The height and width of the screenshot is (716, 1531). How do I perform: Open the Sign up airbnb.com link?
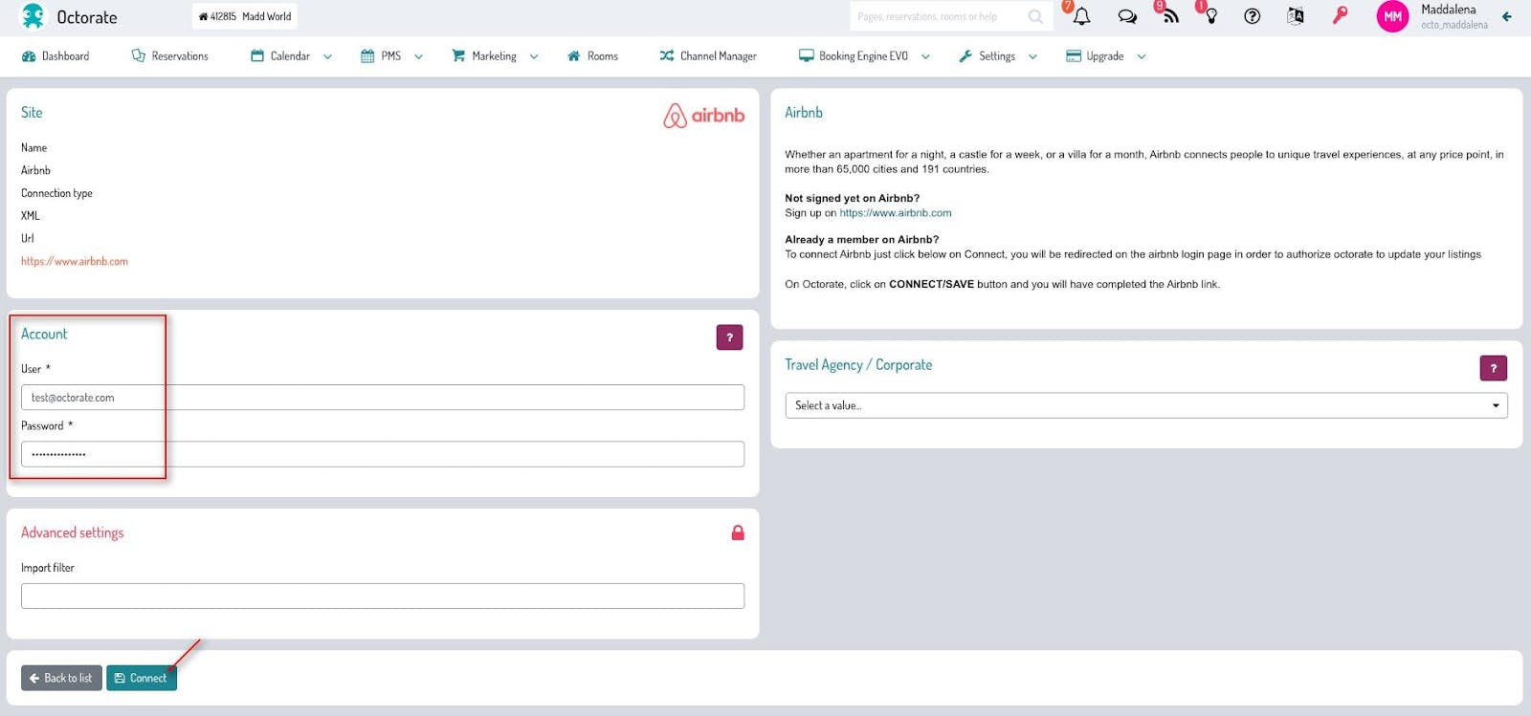[x=896, y=213]
